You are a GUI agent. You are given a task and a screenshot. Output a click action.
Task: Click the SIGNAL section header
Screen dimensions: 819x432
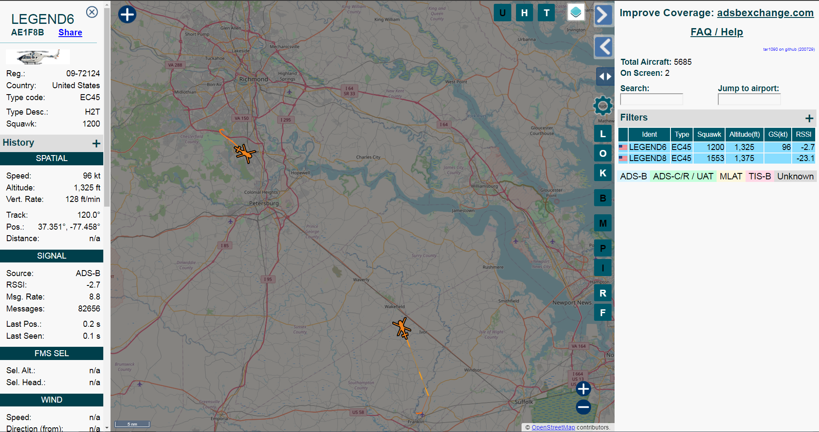(52, 256)
